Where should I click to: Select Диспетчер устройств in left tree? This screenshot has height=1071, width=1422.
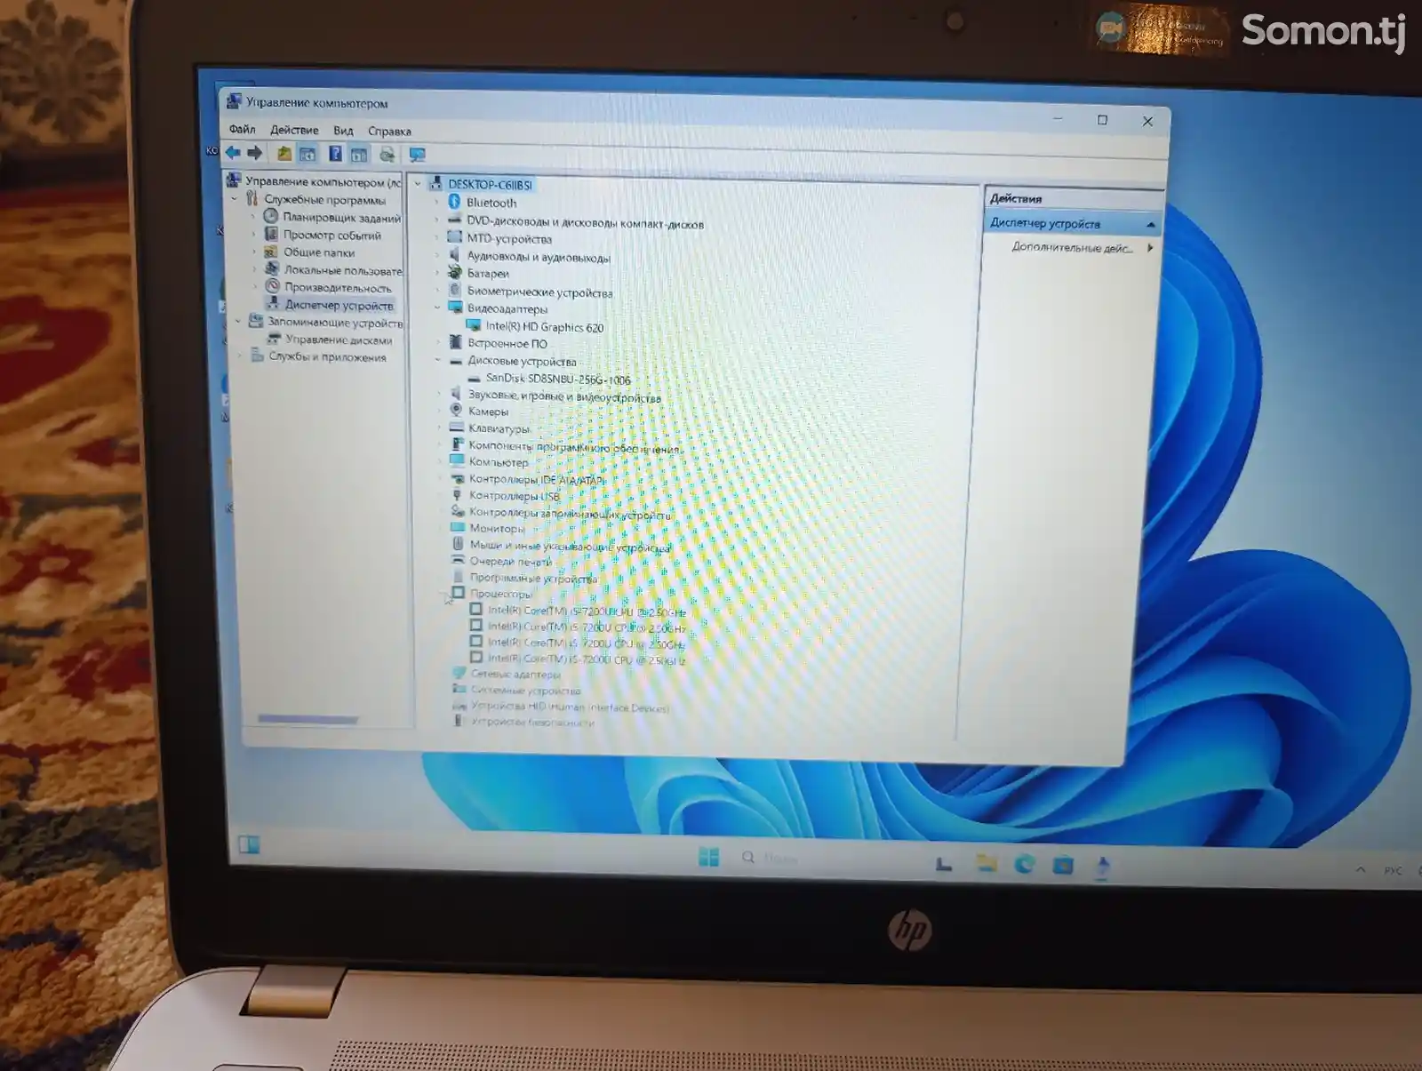[339, 305]
